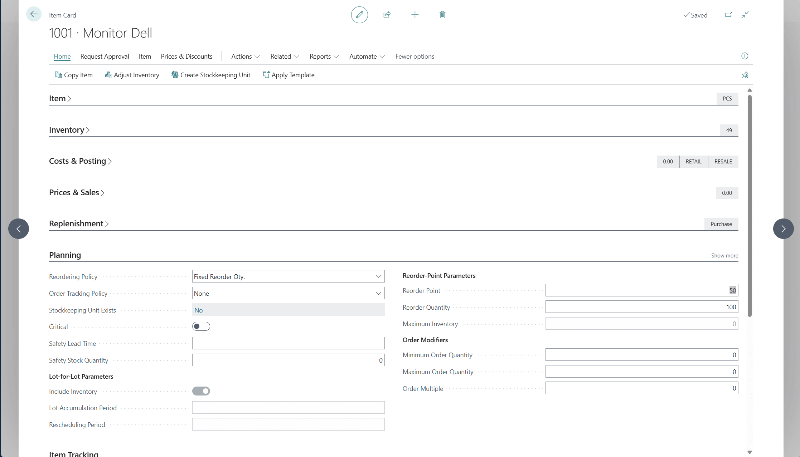
Task: Click the Order Multiple field
Action: [x=642, y=388]
